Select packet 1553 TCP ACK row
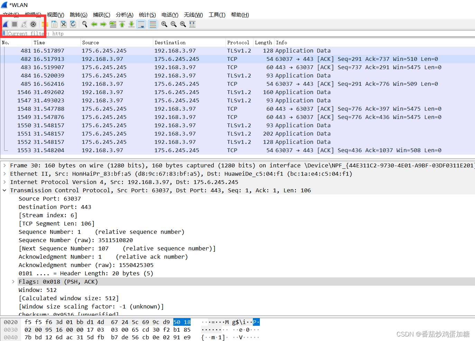 coord(237,150)
